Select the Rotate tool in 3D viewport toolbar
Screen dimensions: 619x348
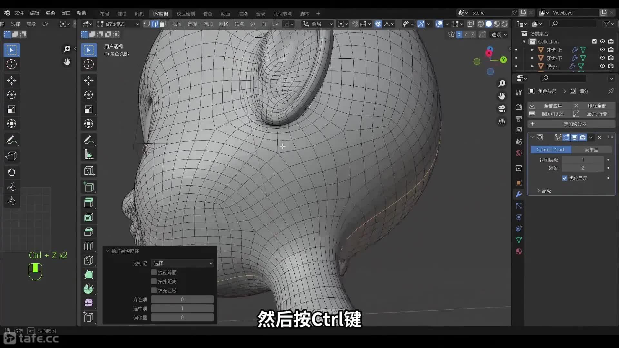click(89, 95)
